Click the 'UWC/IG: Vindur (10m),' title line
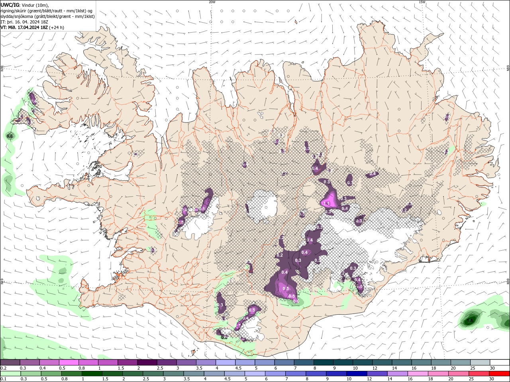Screen dimensions: 510x382 click(24, 5)
